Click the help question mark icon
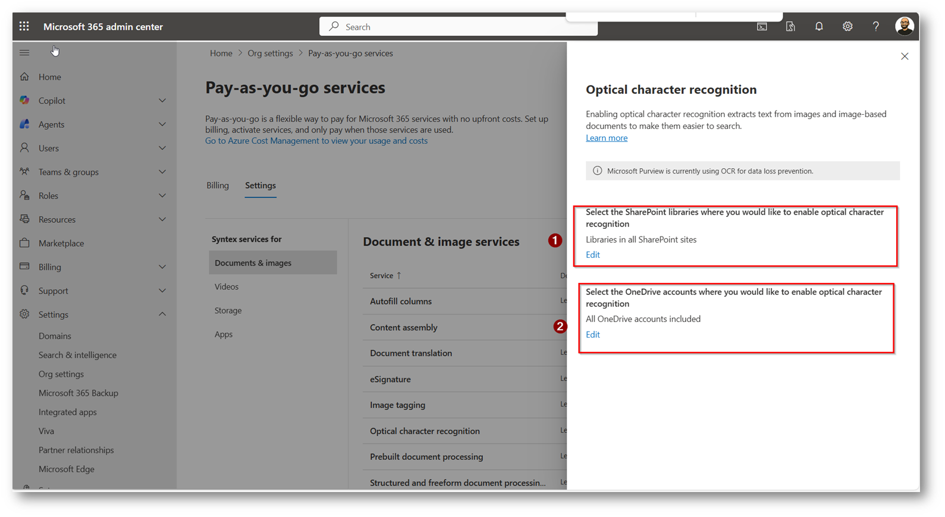This screenshot has height=517, width=945. coord(875,26)
